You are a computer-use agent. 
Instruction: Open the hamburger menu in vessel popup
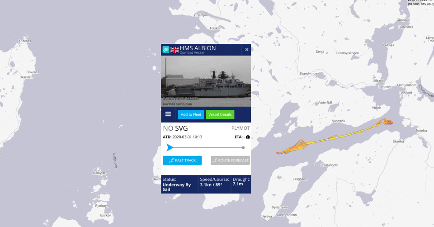[168, 114]
